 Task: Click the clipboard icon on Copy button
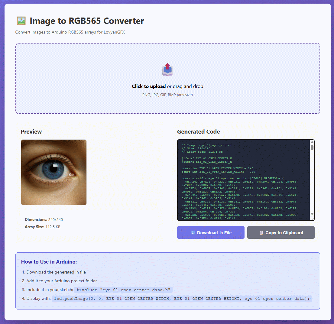pos(261,233)
